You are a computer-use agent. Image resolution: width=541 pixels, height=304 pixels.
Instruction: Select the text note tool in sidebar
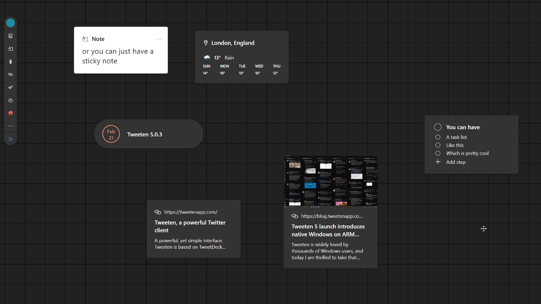coord(11,49)
